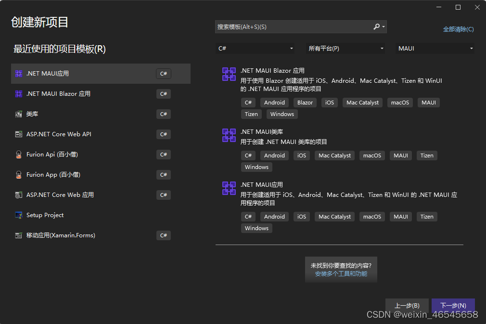Image resolution: width=486 pixels, height=324 pixels.
Task: Click the .NET MAUI应用 result icon in template list
Action: coord(229,188)
